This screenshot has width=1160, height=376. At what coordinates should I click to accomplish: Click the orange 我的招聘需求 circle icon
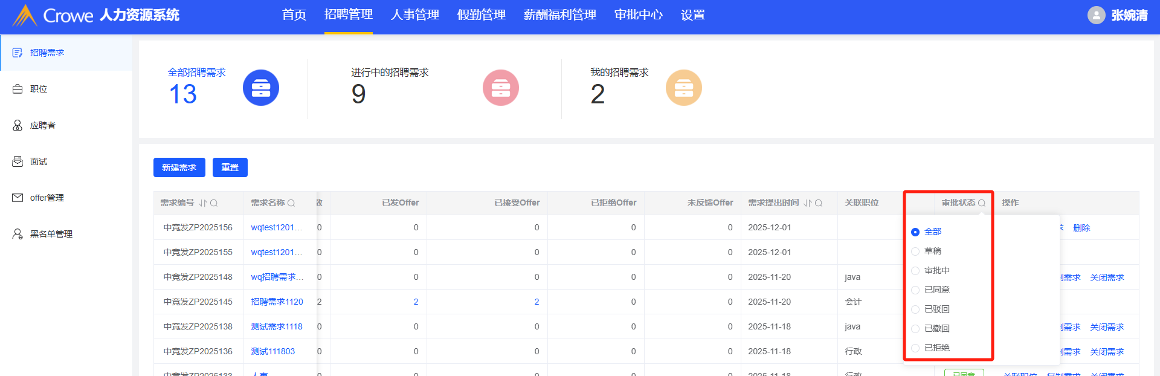point(683,88)
